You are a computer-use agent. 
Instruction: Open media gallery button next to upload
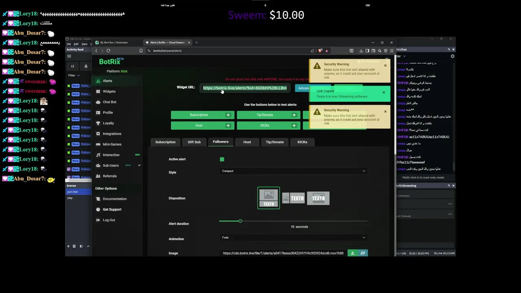(x=363, y=253)
